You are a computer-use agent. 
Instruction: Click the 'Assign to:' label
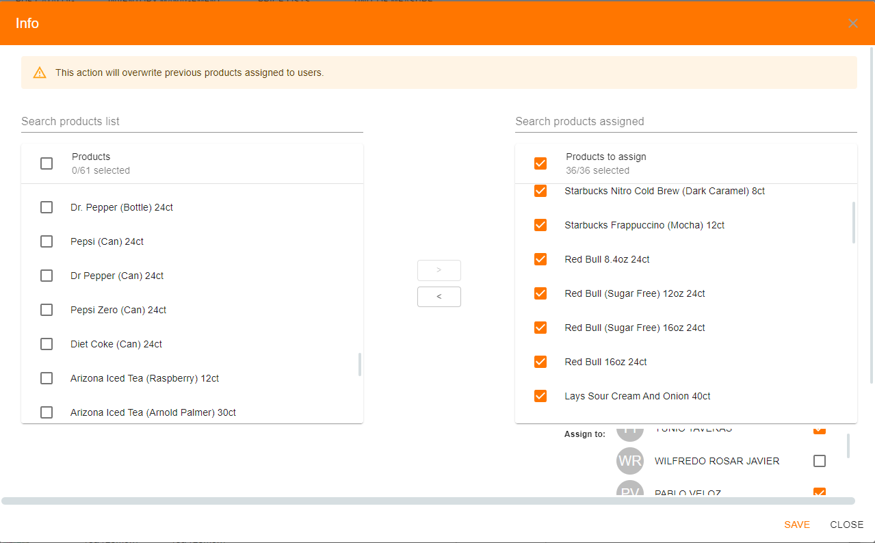tap(585, 434)
